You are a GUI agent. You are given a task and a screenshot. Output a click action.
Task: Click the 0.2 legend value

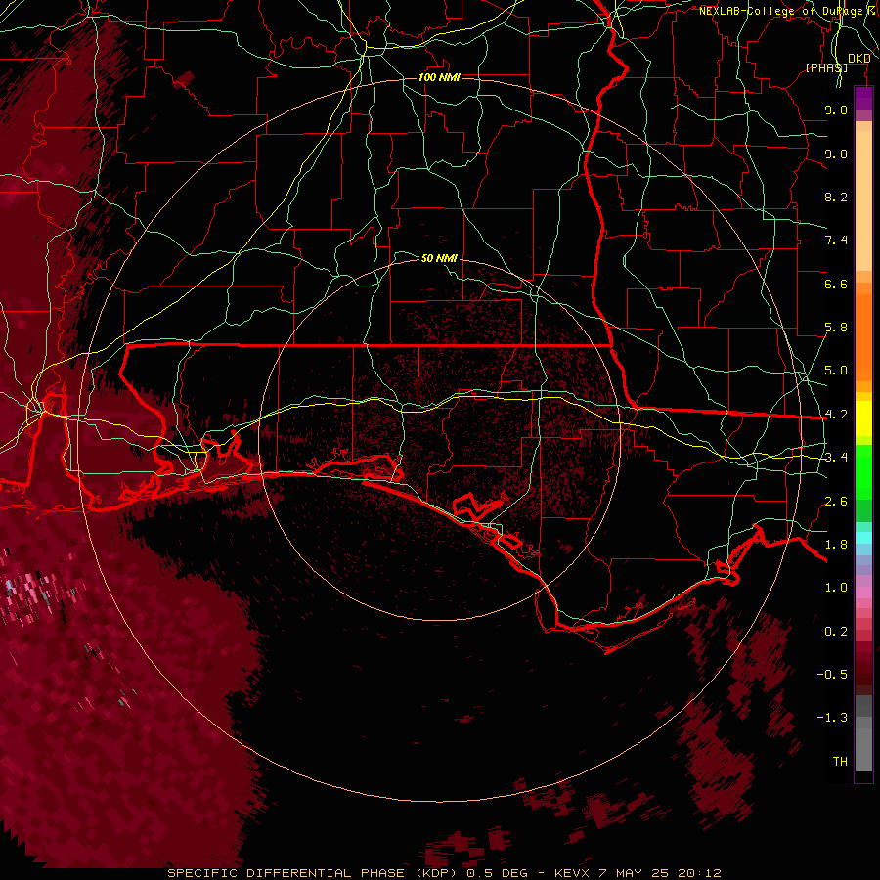click(836, 632)
